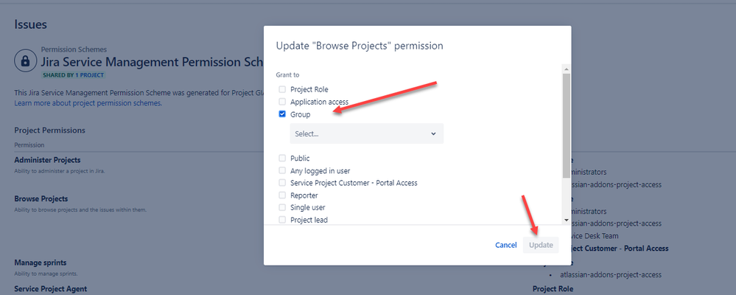This screenshot has width=736, height=295.
Task: Click Project Customer - Portal Access text behind dialog
Action: click(x=620, y=248)
